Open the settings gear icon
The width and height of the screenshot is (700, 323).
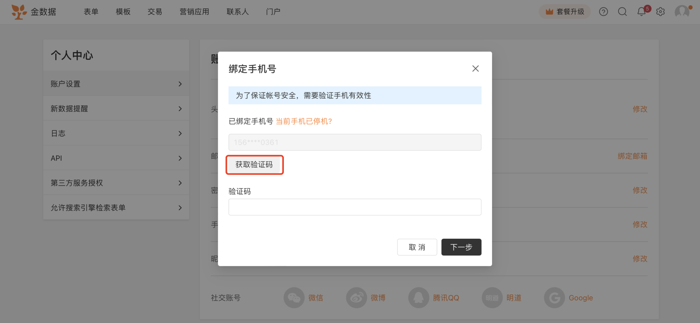coord(660,12)
